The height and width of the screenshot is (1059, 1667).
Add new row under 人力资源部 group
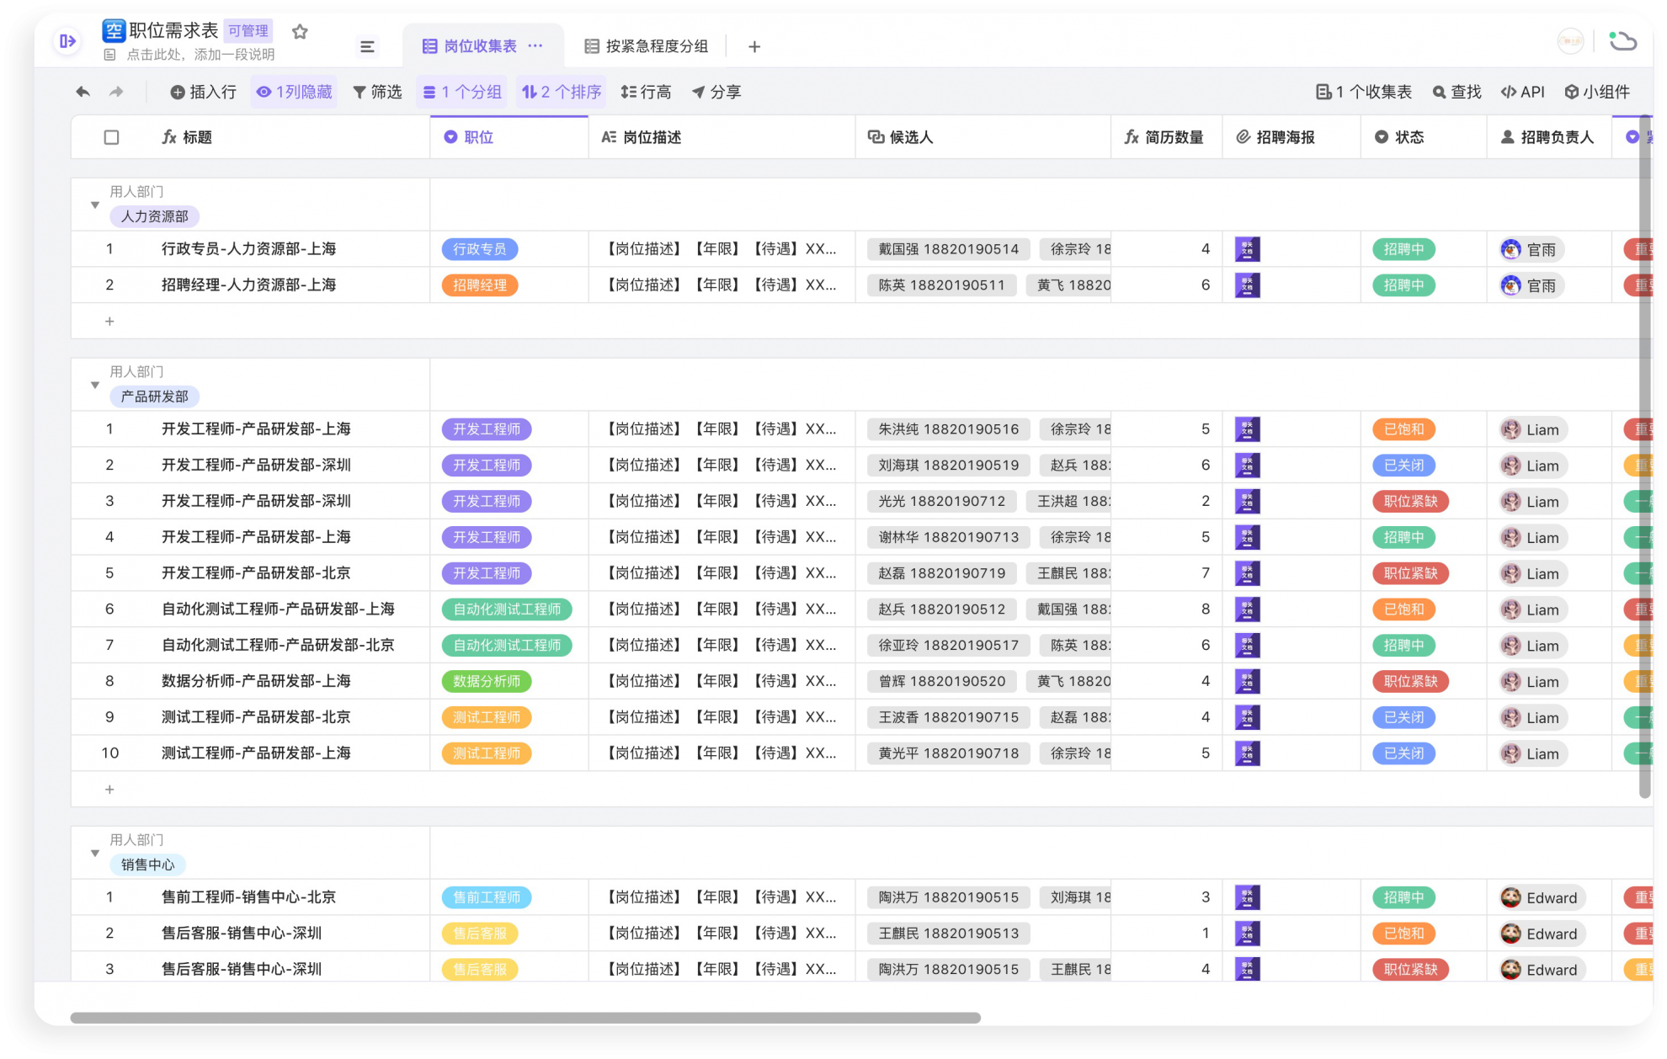pyautogui.click(x=109, y=321)
